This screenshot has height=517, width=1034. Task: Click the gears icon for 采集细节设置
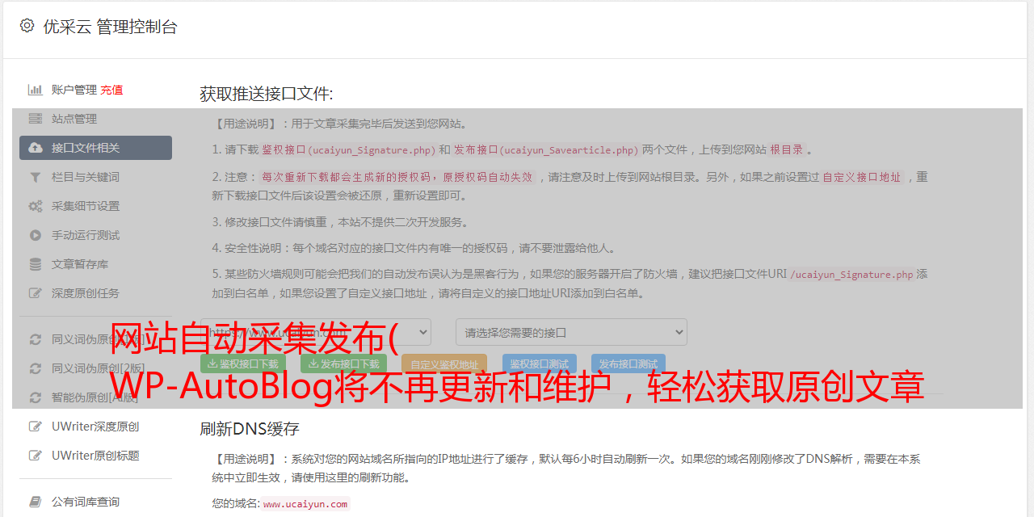click(x=36, y=206)
